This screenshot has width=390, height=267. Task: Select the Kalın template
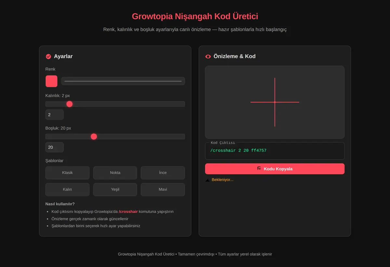pyautogui.click(x=67, y=189)
